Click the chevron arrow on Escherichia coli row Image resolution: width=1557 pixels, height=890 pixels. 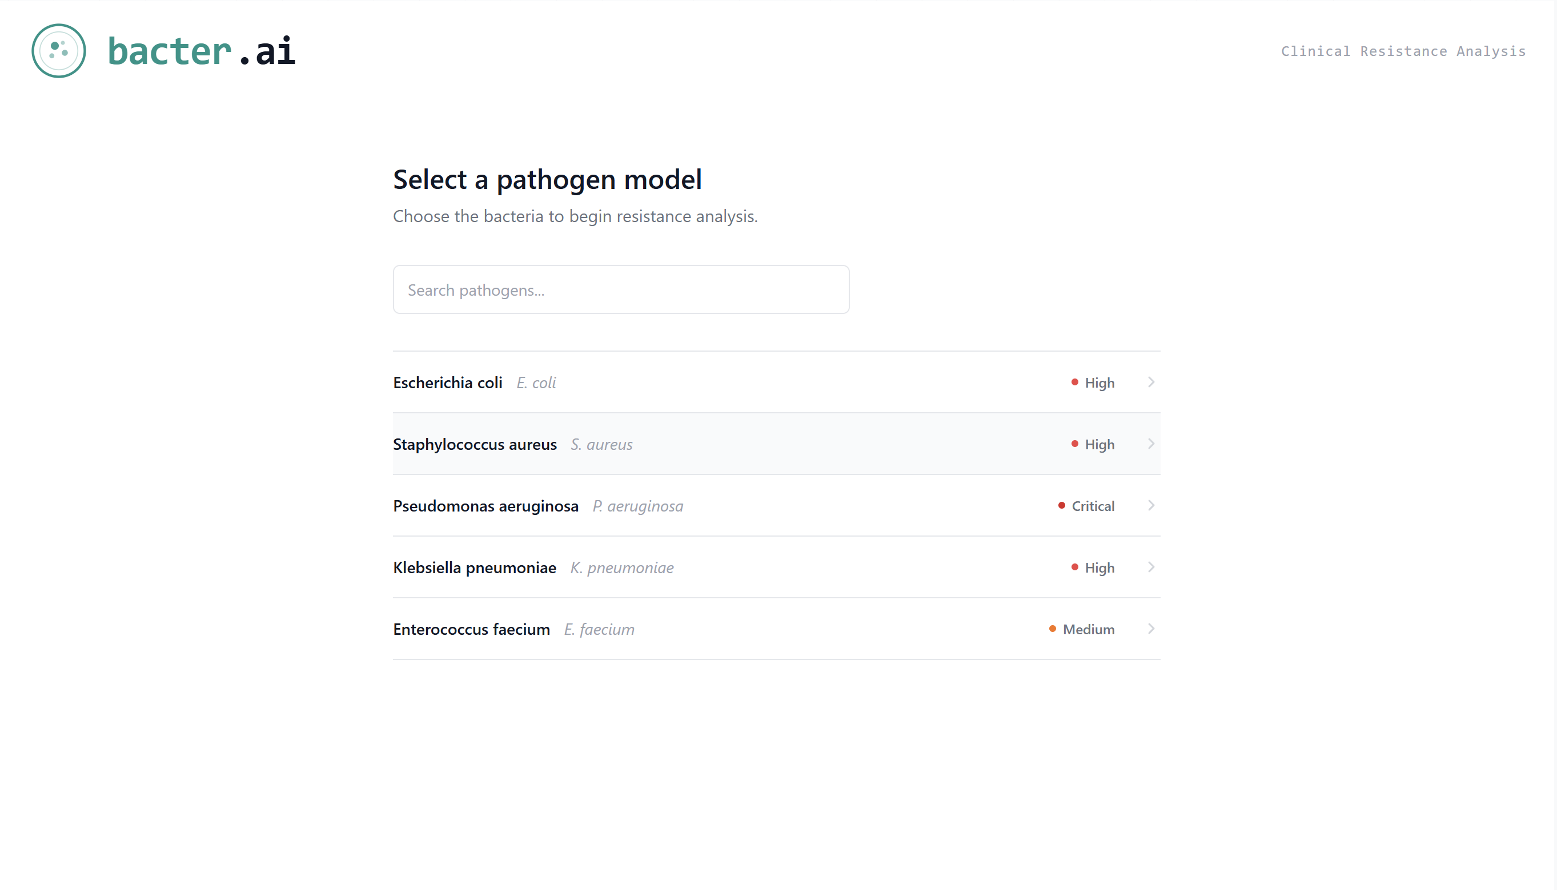click(x=1151, y=382)
